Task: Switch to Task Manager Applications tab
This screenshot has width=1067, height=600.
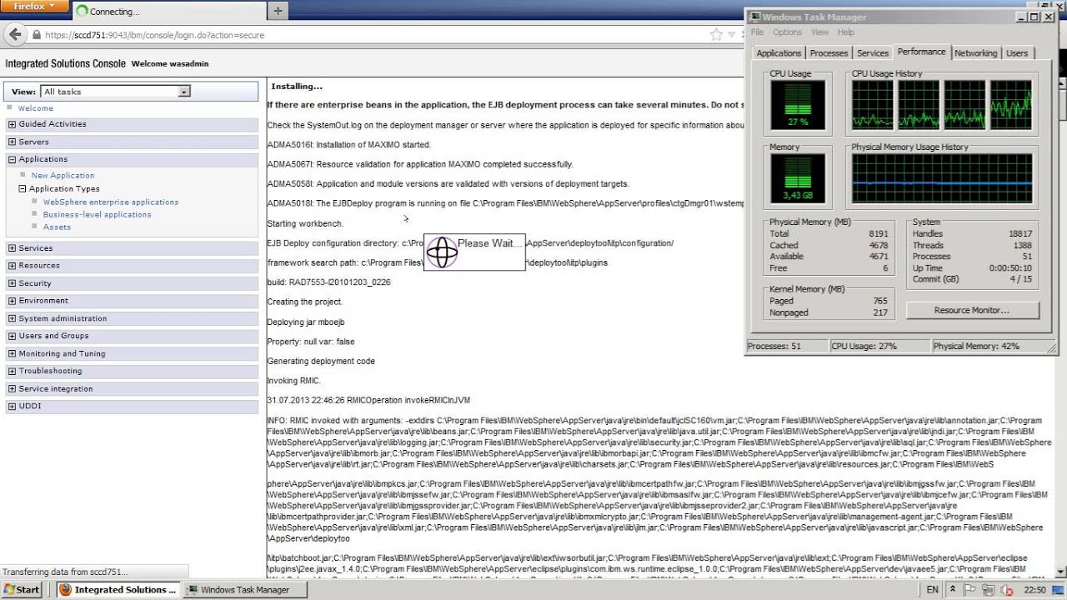Action: [x=779, y=53]
